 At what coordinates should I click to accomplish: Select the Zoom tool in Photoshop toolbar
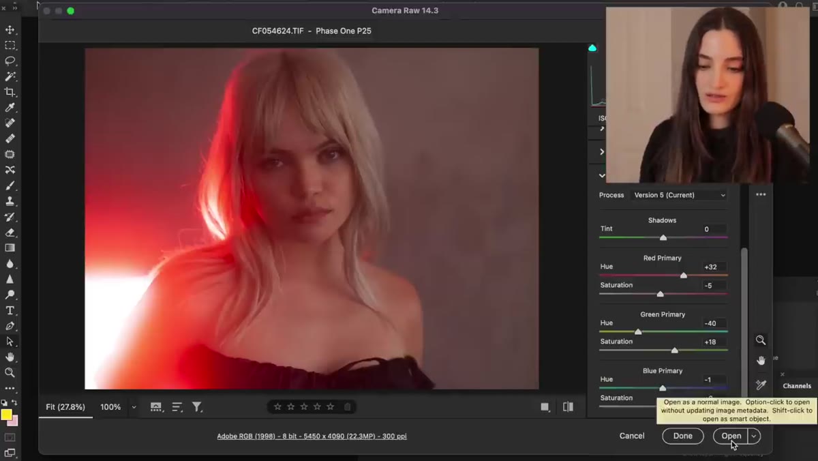pyautogui.click(x=10, y=372)
